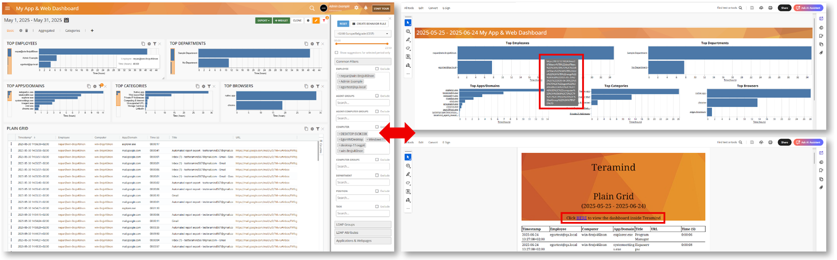Screen dimensions: 837x260
Task: Check 'Show suggestions for selected period only'
Action: click(336, 53)
